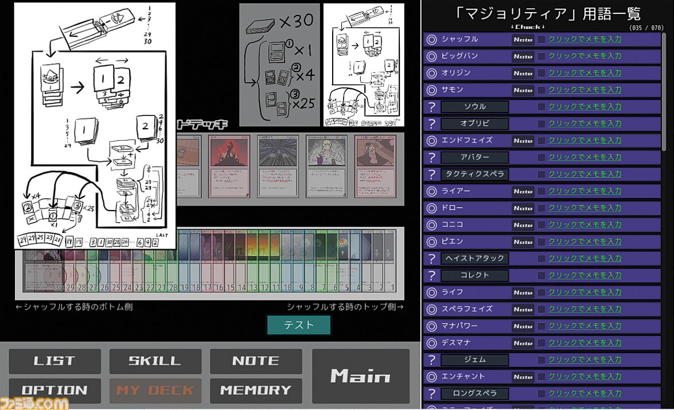Open the OPTION menu
The width and height of the screenshot is (674, 410).
[x=54, y=390]
